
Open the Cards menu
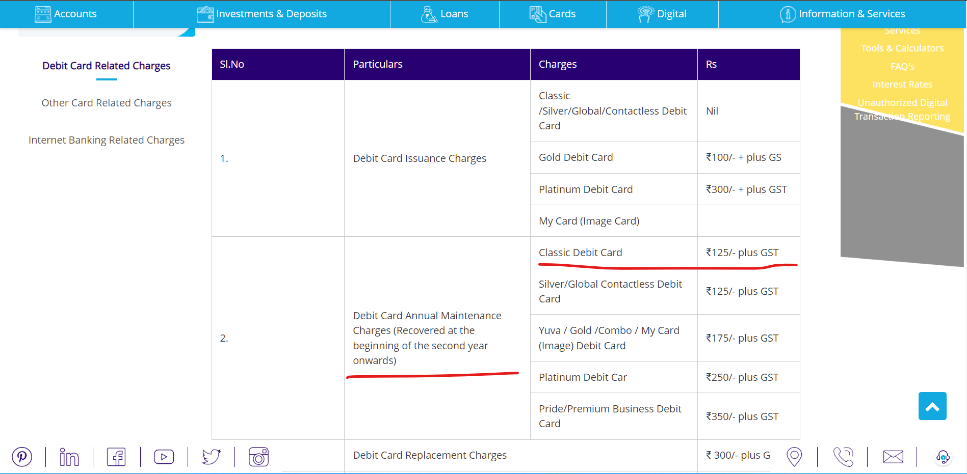coord(553,14)
